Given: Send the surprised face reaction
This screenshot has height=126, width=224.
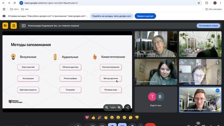Looking at the screenshot, I should pyautogui.click(x=118, y=118).
